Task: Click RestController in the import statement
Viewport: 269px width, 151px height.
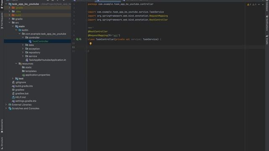Action: (158, 20)
